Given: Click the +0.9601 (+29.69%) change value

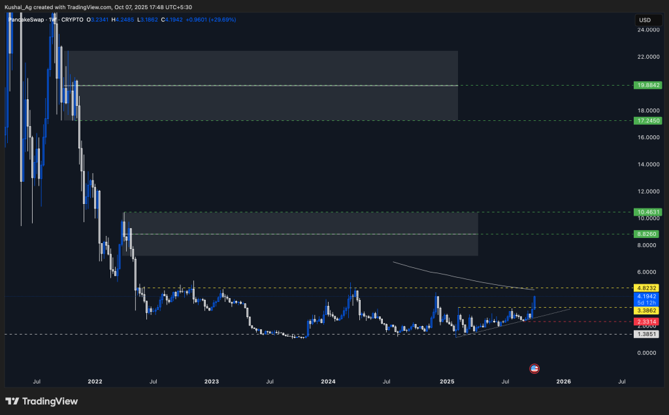Looking at the screenshot, I should click(x=211, y=20).
